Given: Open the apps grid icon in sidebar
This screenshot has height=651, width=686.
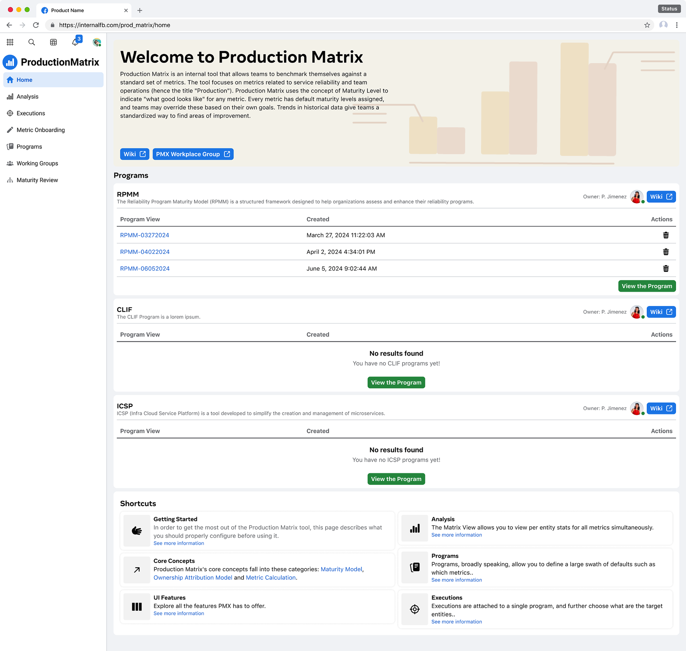Looking at the screenshot, I should (x=10, y=42).
